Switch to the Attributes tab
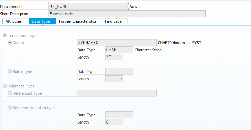 (14, 21)
